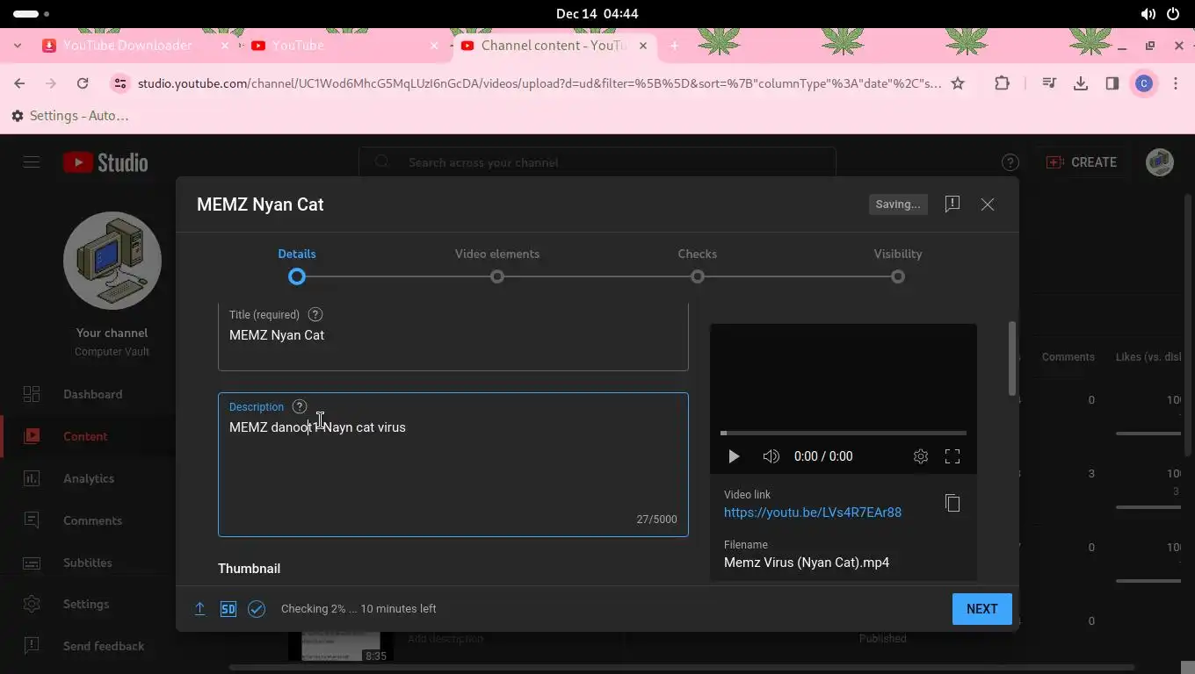This screenshot has height=674, width=1195.
Task: Click the dialog vertical scrollbar
Action: tap(1012, 358)
